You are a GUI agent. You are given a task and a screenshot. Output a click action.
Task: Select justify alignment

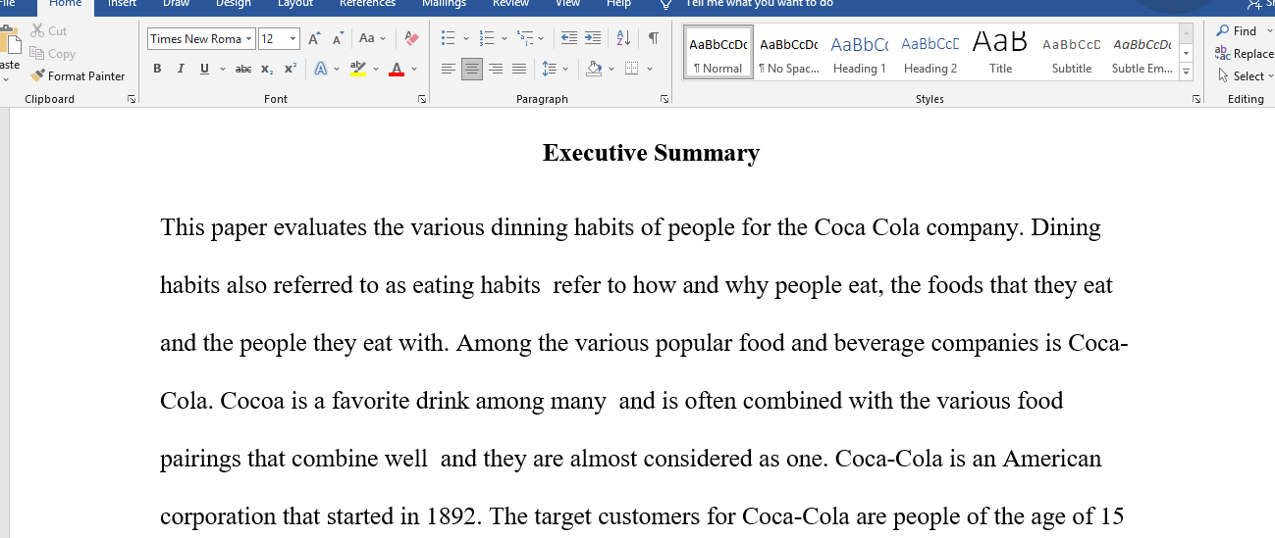pyautogui.click(x=519, y=69)
